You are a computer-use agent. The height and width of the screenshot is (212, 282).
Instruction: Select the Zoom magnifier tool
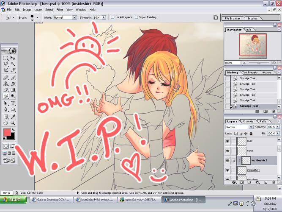(13, 123)
